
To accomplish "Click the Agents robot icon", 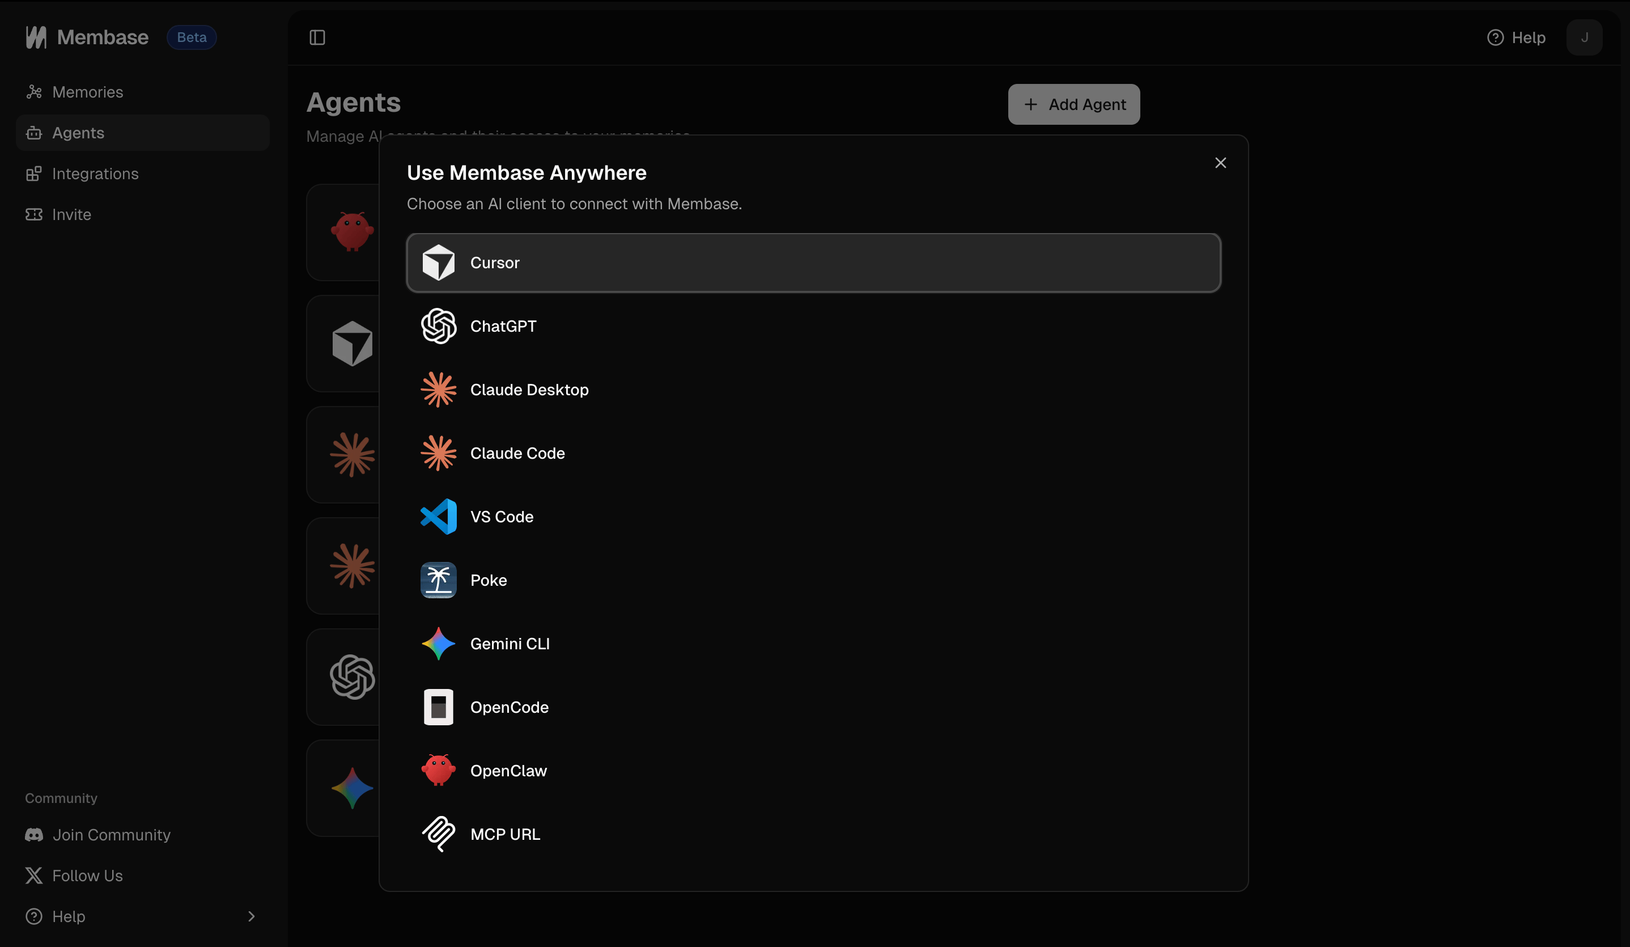I will [33, 133].
